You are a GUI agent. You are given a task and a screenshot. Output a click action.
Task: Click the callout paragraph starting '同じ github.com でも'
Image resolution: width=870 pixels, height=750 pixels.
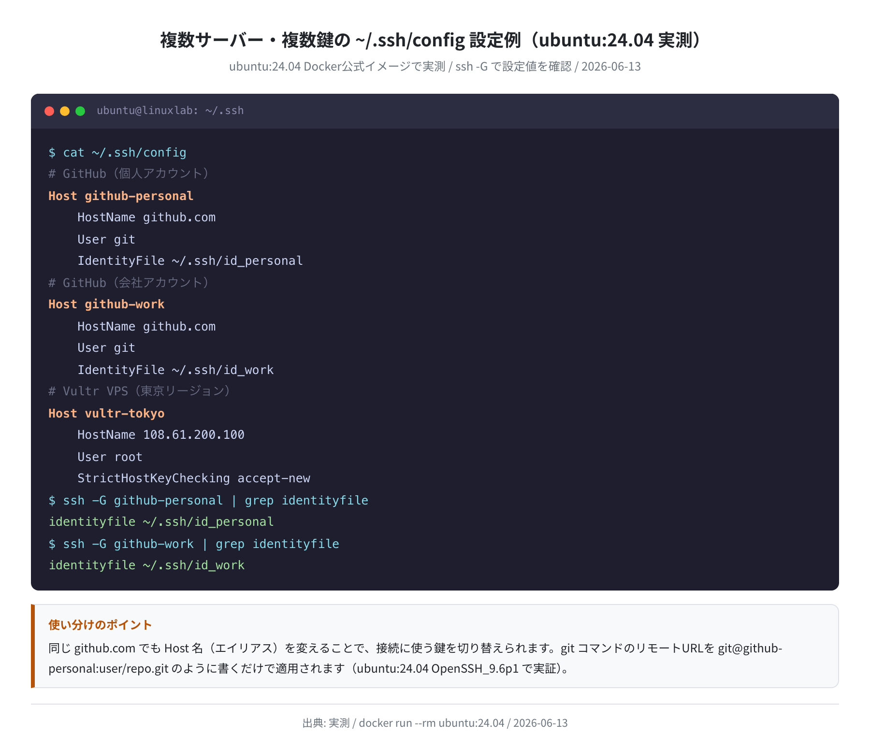415,658
